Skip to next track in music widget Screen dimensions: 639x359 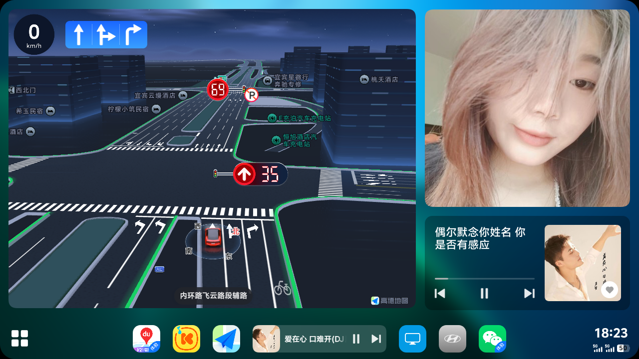529,293
